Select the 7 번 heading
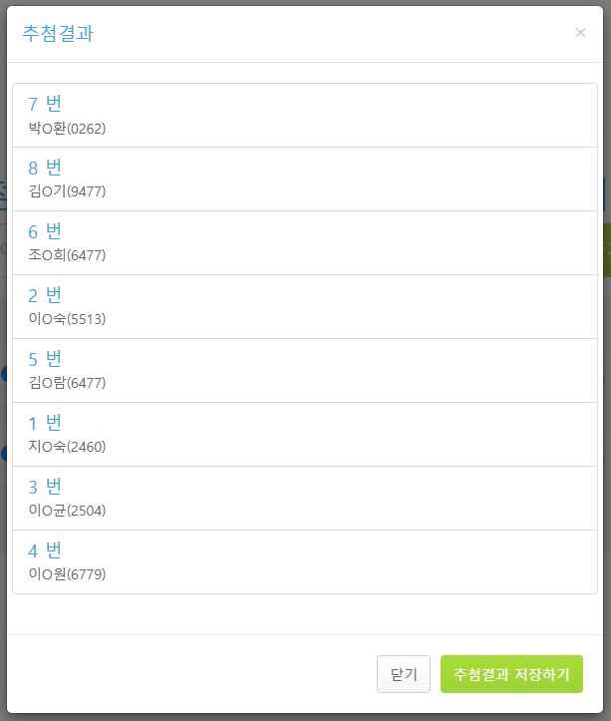This screenshot has height=721, width=611. pyautogui.click(x=45, y=104)
